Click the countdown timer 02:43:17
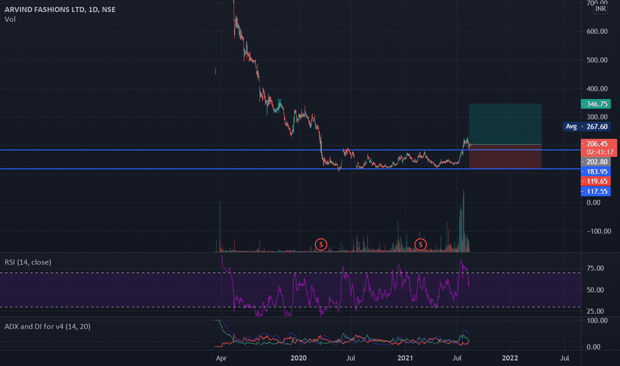This screenshot has height=366, width=620. coord(600,152)
